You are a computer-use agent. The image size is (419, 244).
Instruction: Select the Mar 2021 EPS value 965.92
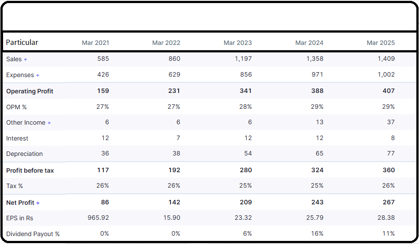98,218
